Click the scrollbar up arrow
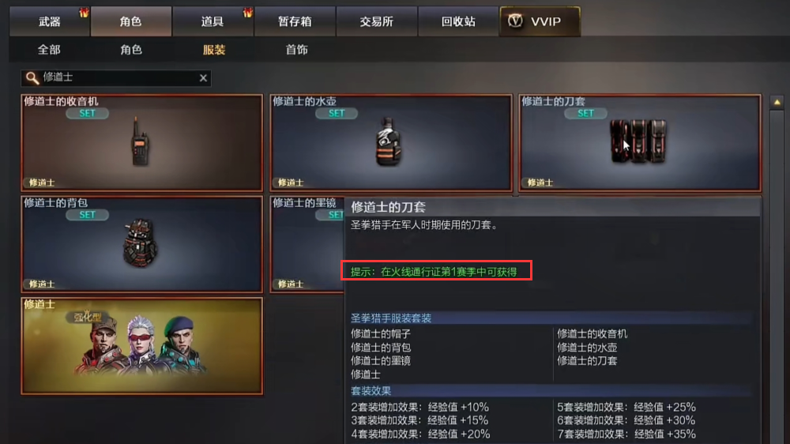 click(x=777, y=102)
